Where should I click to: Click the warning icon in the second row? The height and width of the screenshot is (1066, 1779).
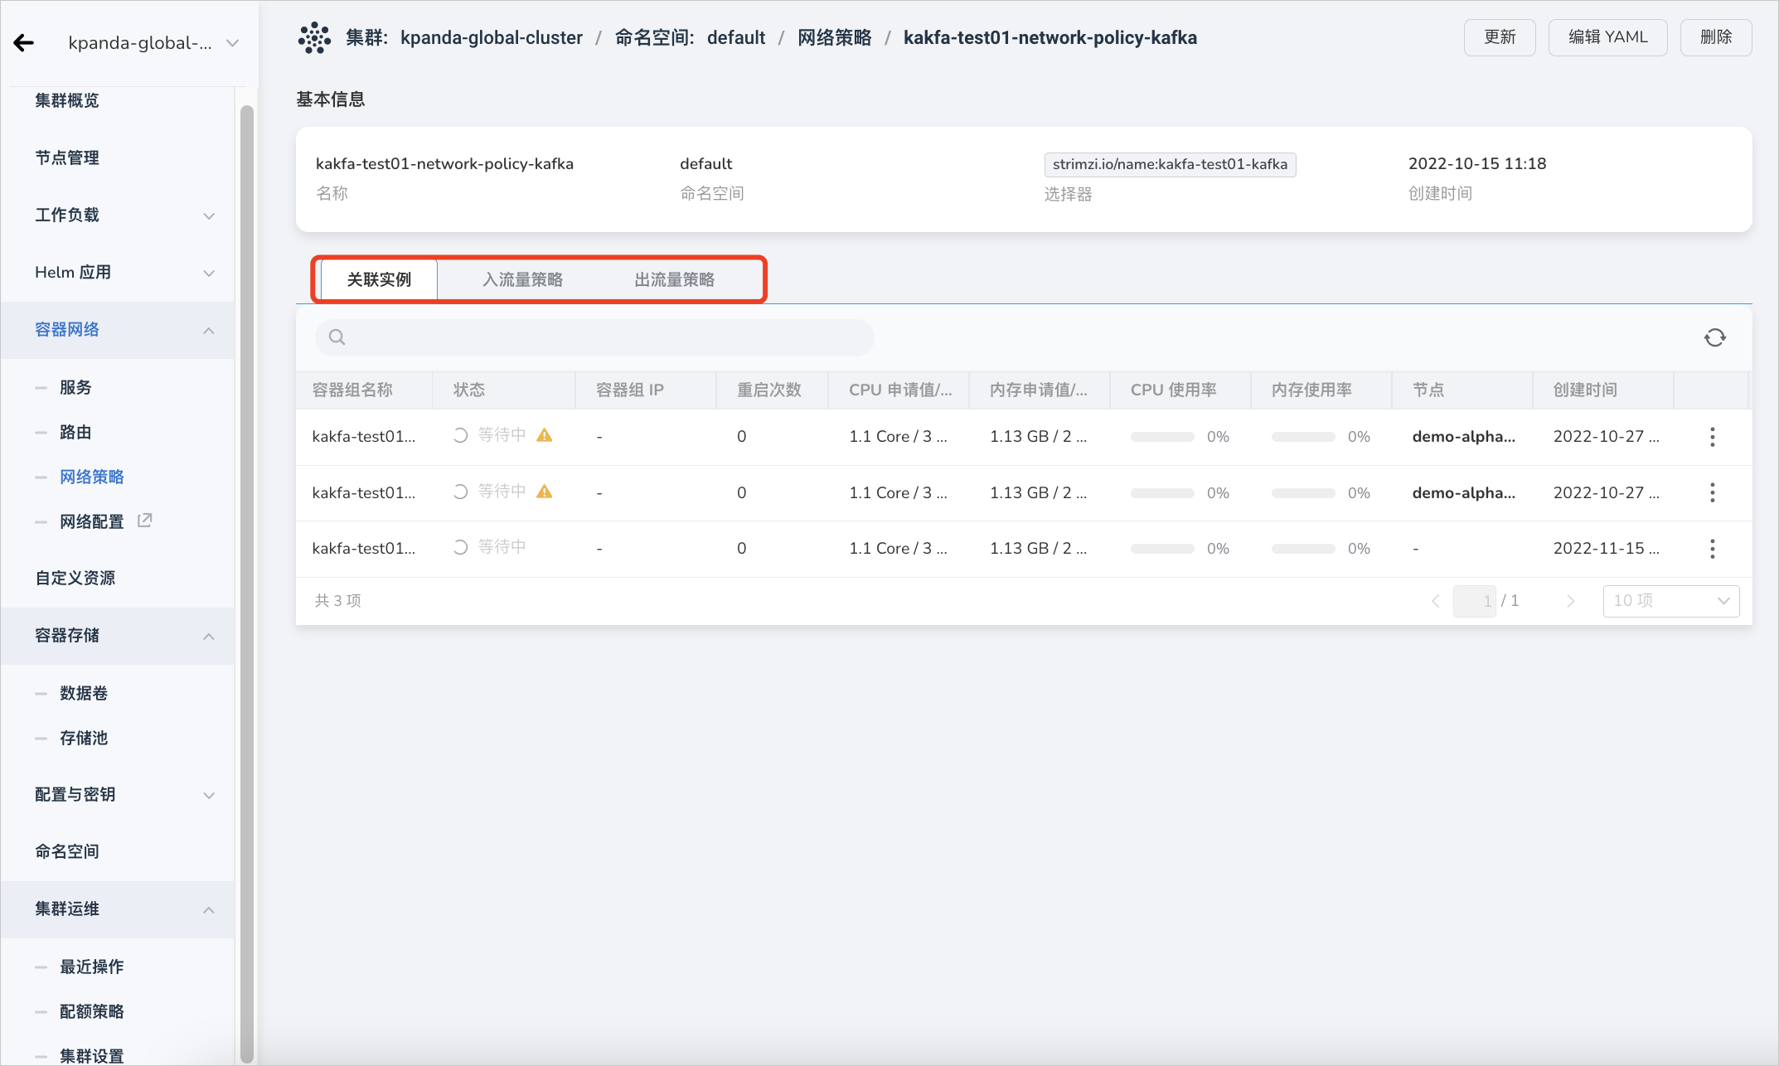(x=544, y=492)
